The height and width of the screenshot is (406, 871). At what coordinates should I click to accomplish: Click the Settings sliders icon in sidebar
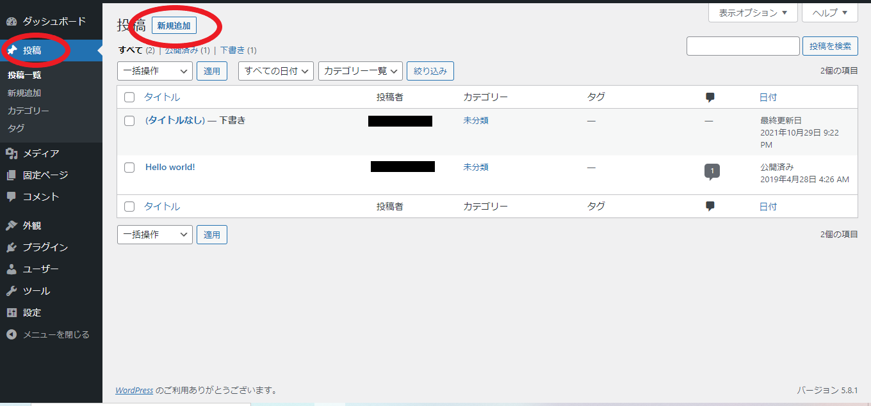12,313
